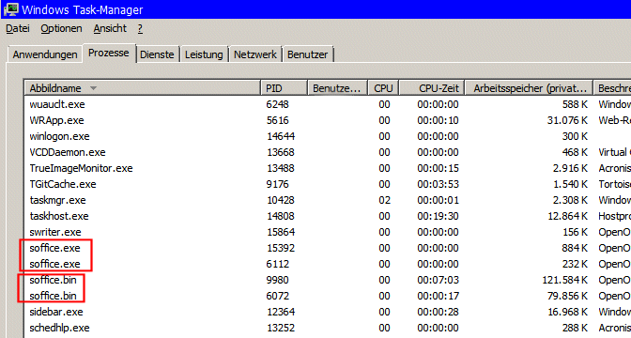Click CPU time 00:03:53
This screenshot has width=631, height=338.
click(x=438, y=184)
